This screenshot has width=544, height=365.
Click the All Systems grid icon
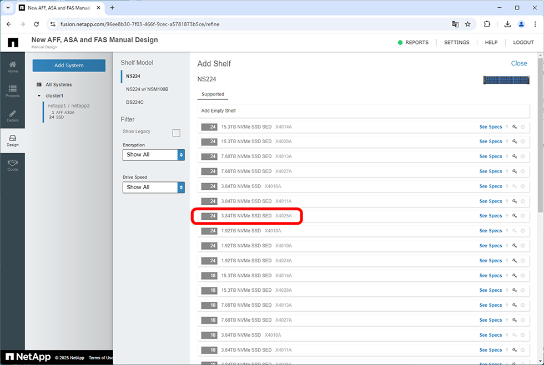(x=39, y=84)
